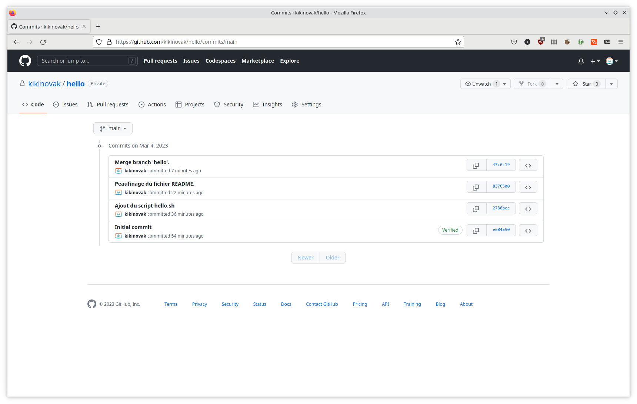The height and width of the screenshot is (404, 637).
Task: Open the notifications bell
Action: tap(581, 61)
